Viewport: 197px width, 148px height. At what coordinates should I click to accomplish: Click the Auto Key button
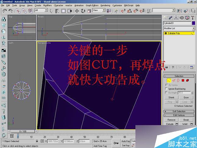[126, 141]
